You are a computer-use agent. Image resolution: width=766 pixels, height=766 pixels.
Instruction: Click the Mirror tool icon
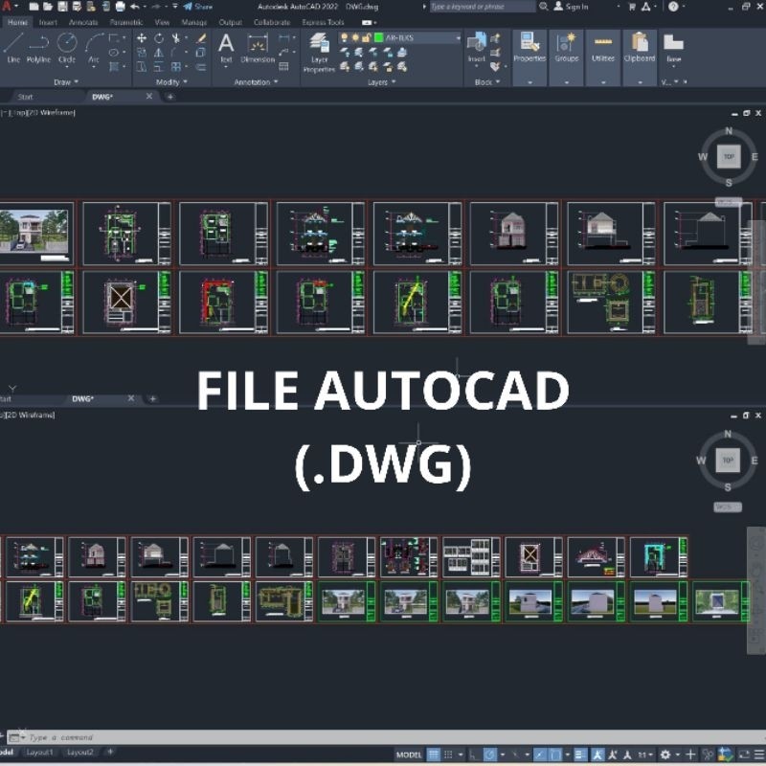159,53
